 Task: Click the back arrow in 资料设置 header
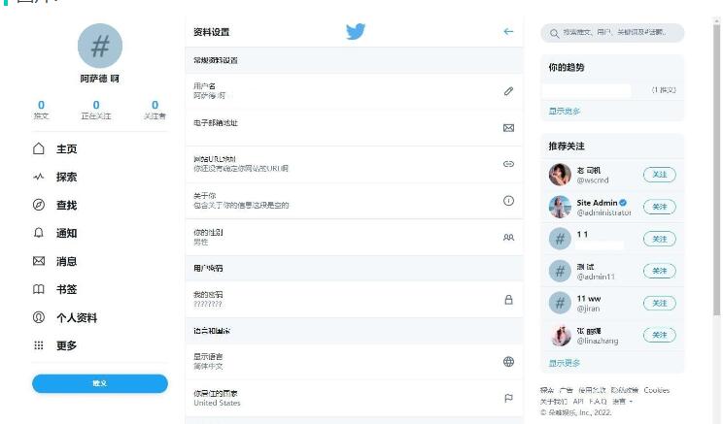tap(508, 31)
